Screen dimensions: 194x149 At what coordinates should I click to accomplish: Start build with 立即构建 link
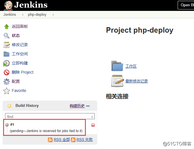20,63
